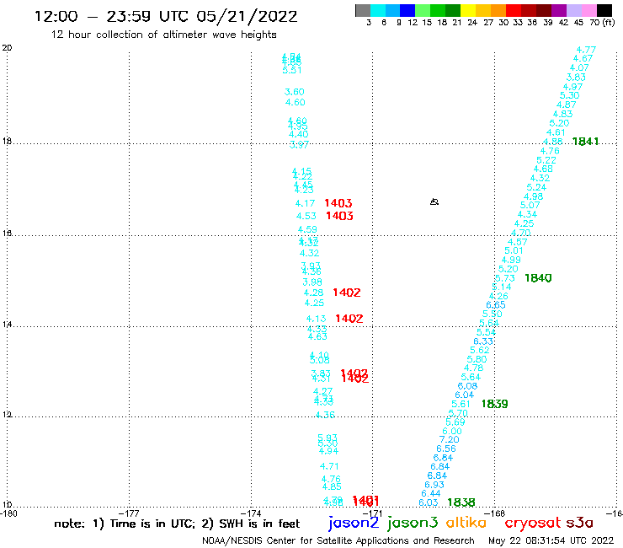Image resolution: width=623 pixels, height=548 pixels.
Task: Click the 1403 time label beside 4.53
Action: [340, 216]
